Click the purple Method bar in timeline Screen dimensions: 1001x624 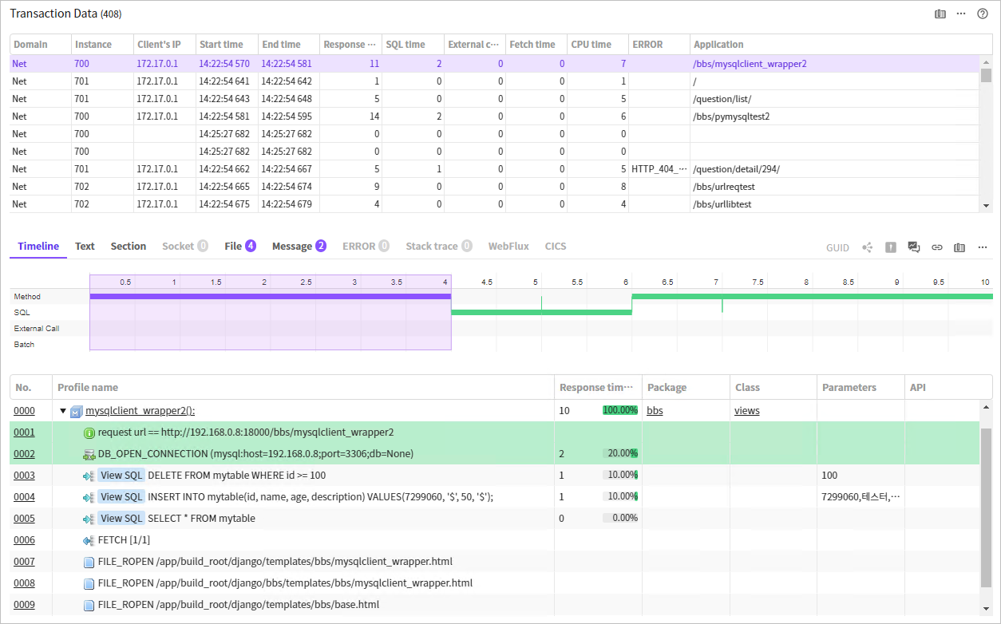pyautogui.click(x=270, y=296)
